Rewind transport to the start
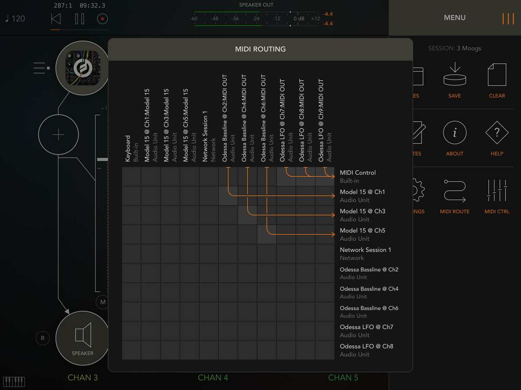521x390 pixels. [56, 19]
